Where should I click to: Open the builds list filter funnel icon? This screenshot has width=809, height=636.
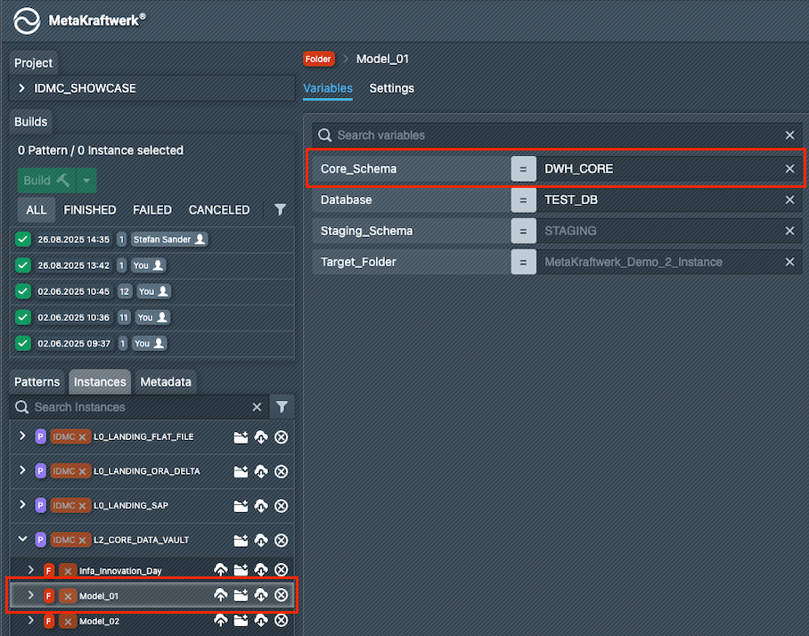point(280,210)
